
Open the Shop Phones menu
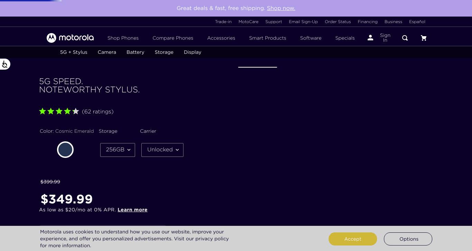pyautogui.click(x=123, y=38)
